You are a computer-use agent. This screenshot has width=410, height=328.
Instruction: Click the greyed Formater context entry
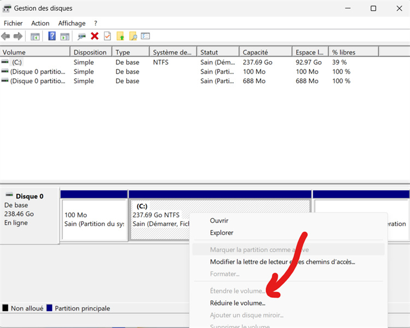pos(225,274)
